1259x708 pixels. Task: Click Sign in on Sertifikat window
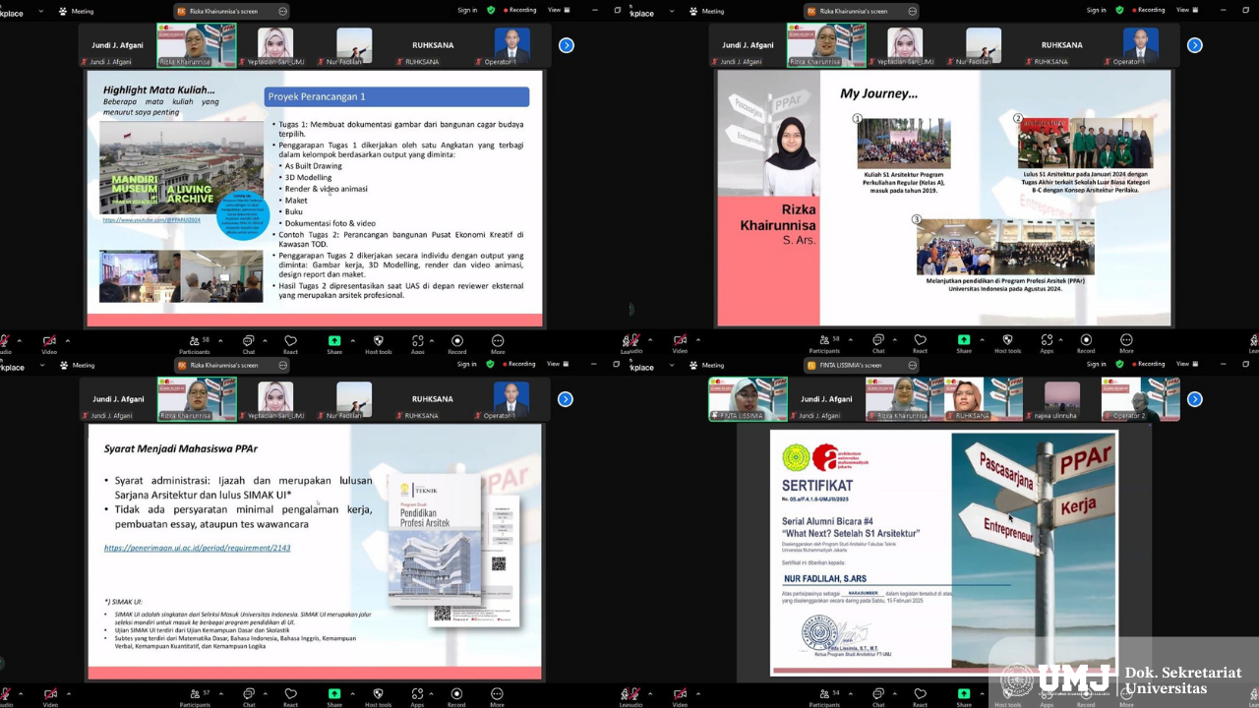(x=1097, y=364)
